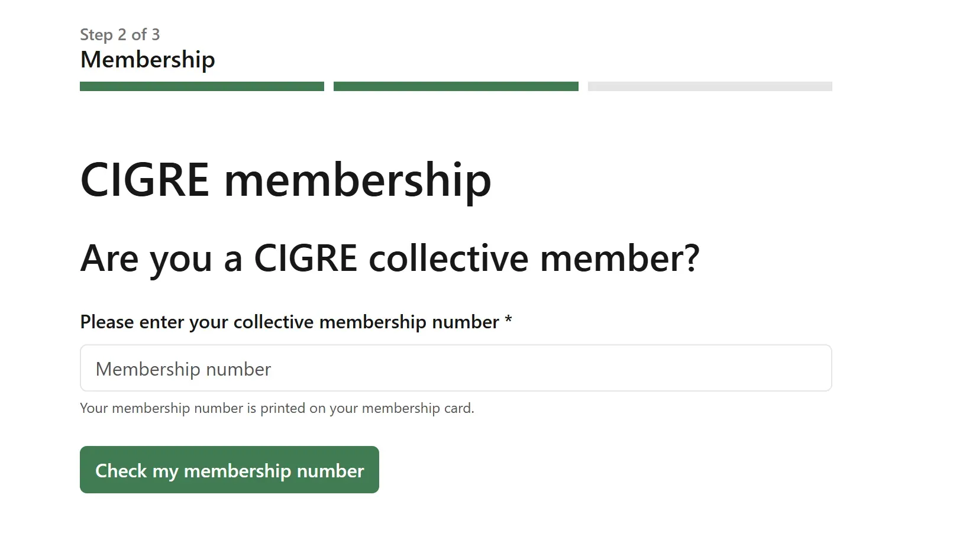966x543 pixels.
Task: Click the first green progress bar segment
Action: [x=202, y=86]
